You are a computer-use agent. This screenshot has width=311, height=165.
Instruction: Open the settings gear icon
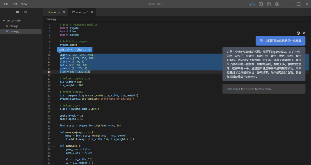[277, 4]
